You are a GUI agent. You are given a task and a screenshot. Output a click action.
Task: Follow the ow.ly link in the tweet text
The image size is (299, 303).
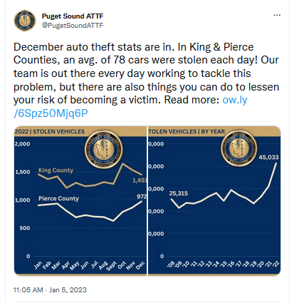235,100
